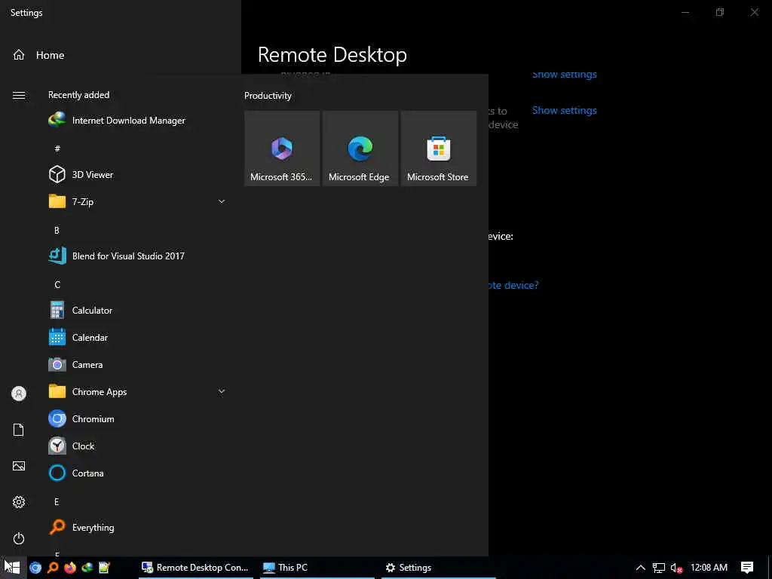Open Chromium from taskbar

click(35, 568)
